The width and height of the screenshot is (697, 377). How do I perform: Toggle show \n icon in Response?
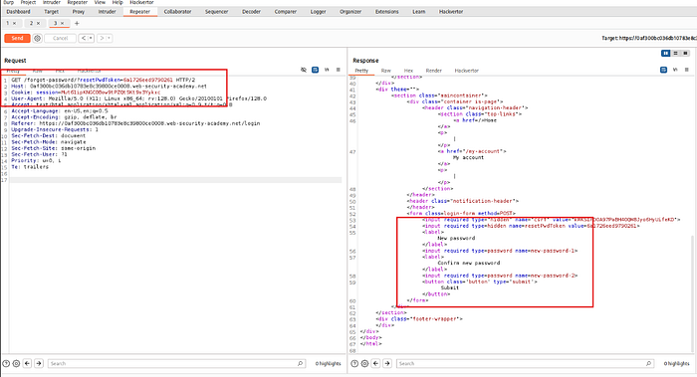pyautogui.click(x=675, y=70)
